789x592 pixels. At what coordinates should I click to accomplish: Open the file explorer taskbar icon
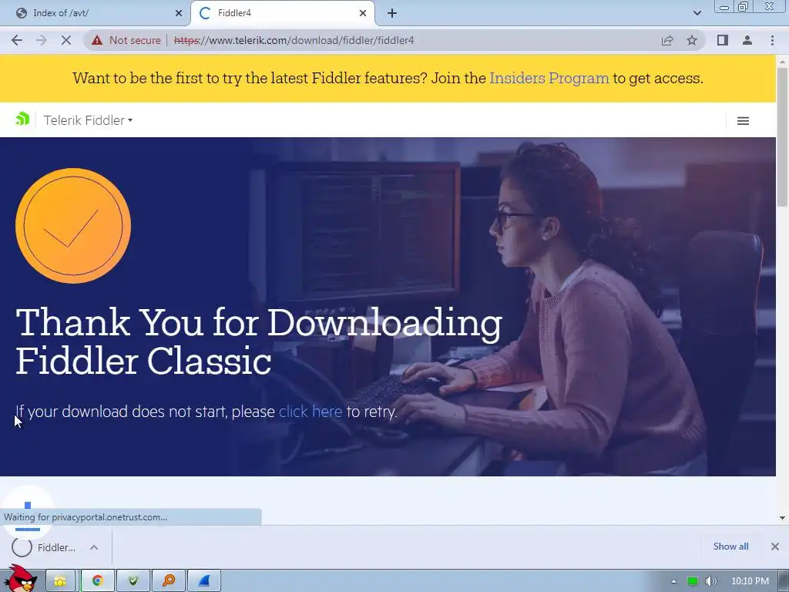point(60,581)
